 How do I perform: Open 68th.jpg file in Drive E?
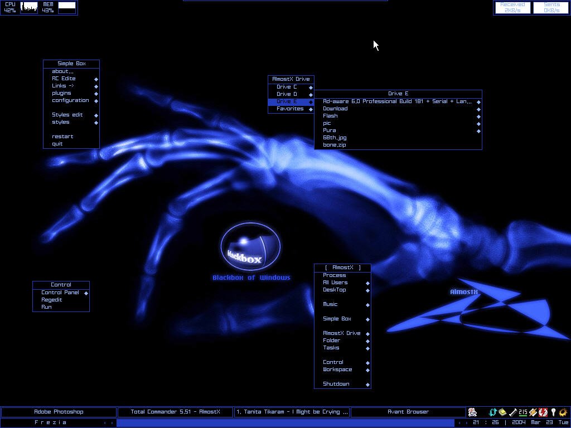[398, 138]
